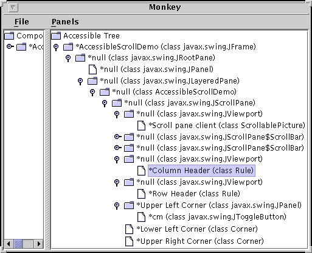Click the Row Header document icon

141,194
